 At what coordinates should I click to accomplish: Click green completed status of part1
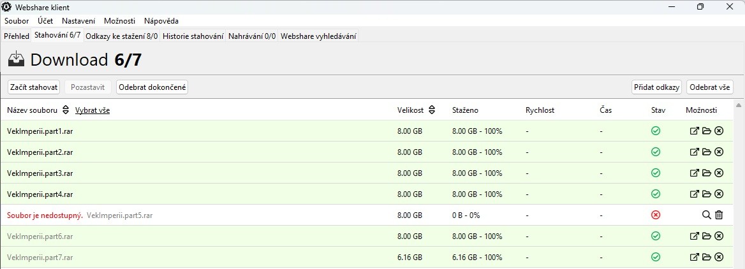(656, 131)
